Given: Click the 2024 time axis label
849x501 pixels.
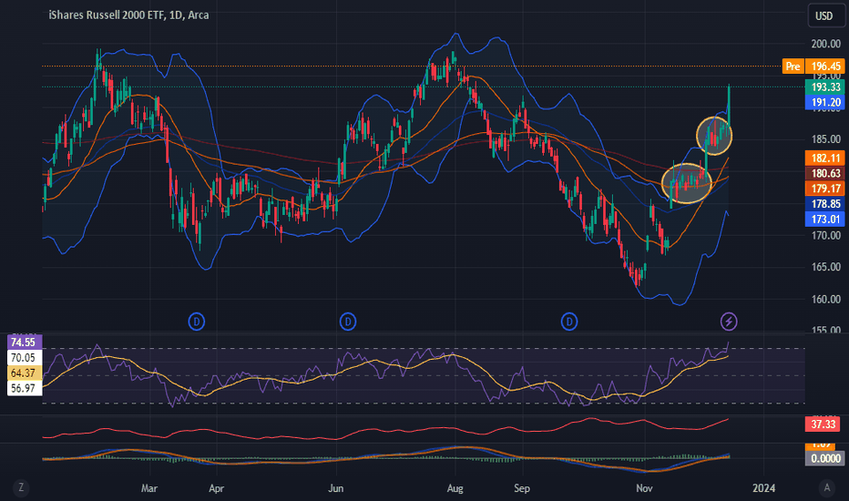Looking at the screenshot, I should pos(764,488).
